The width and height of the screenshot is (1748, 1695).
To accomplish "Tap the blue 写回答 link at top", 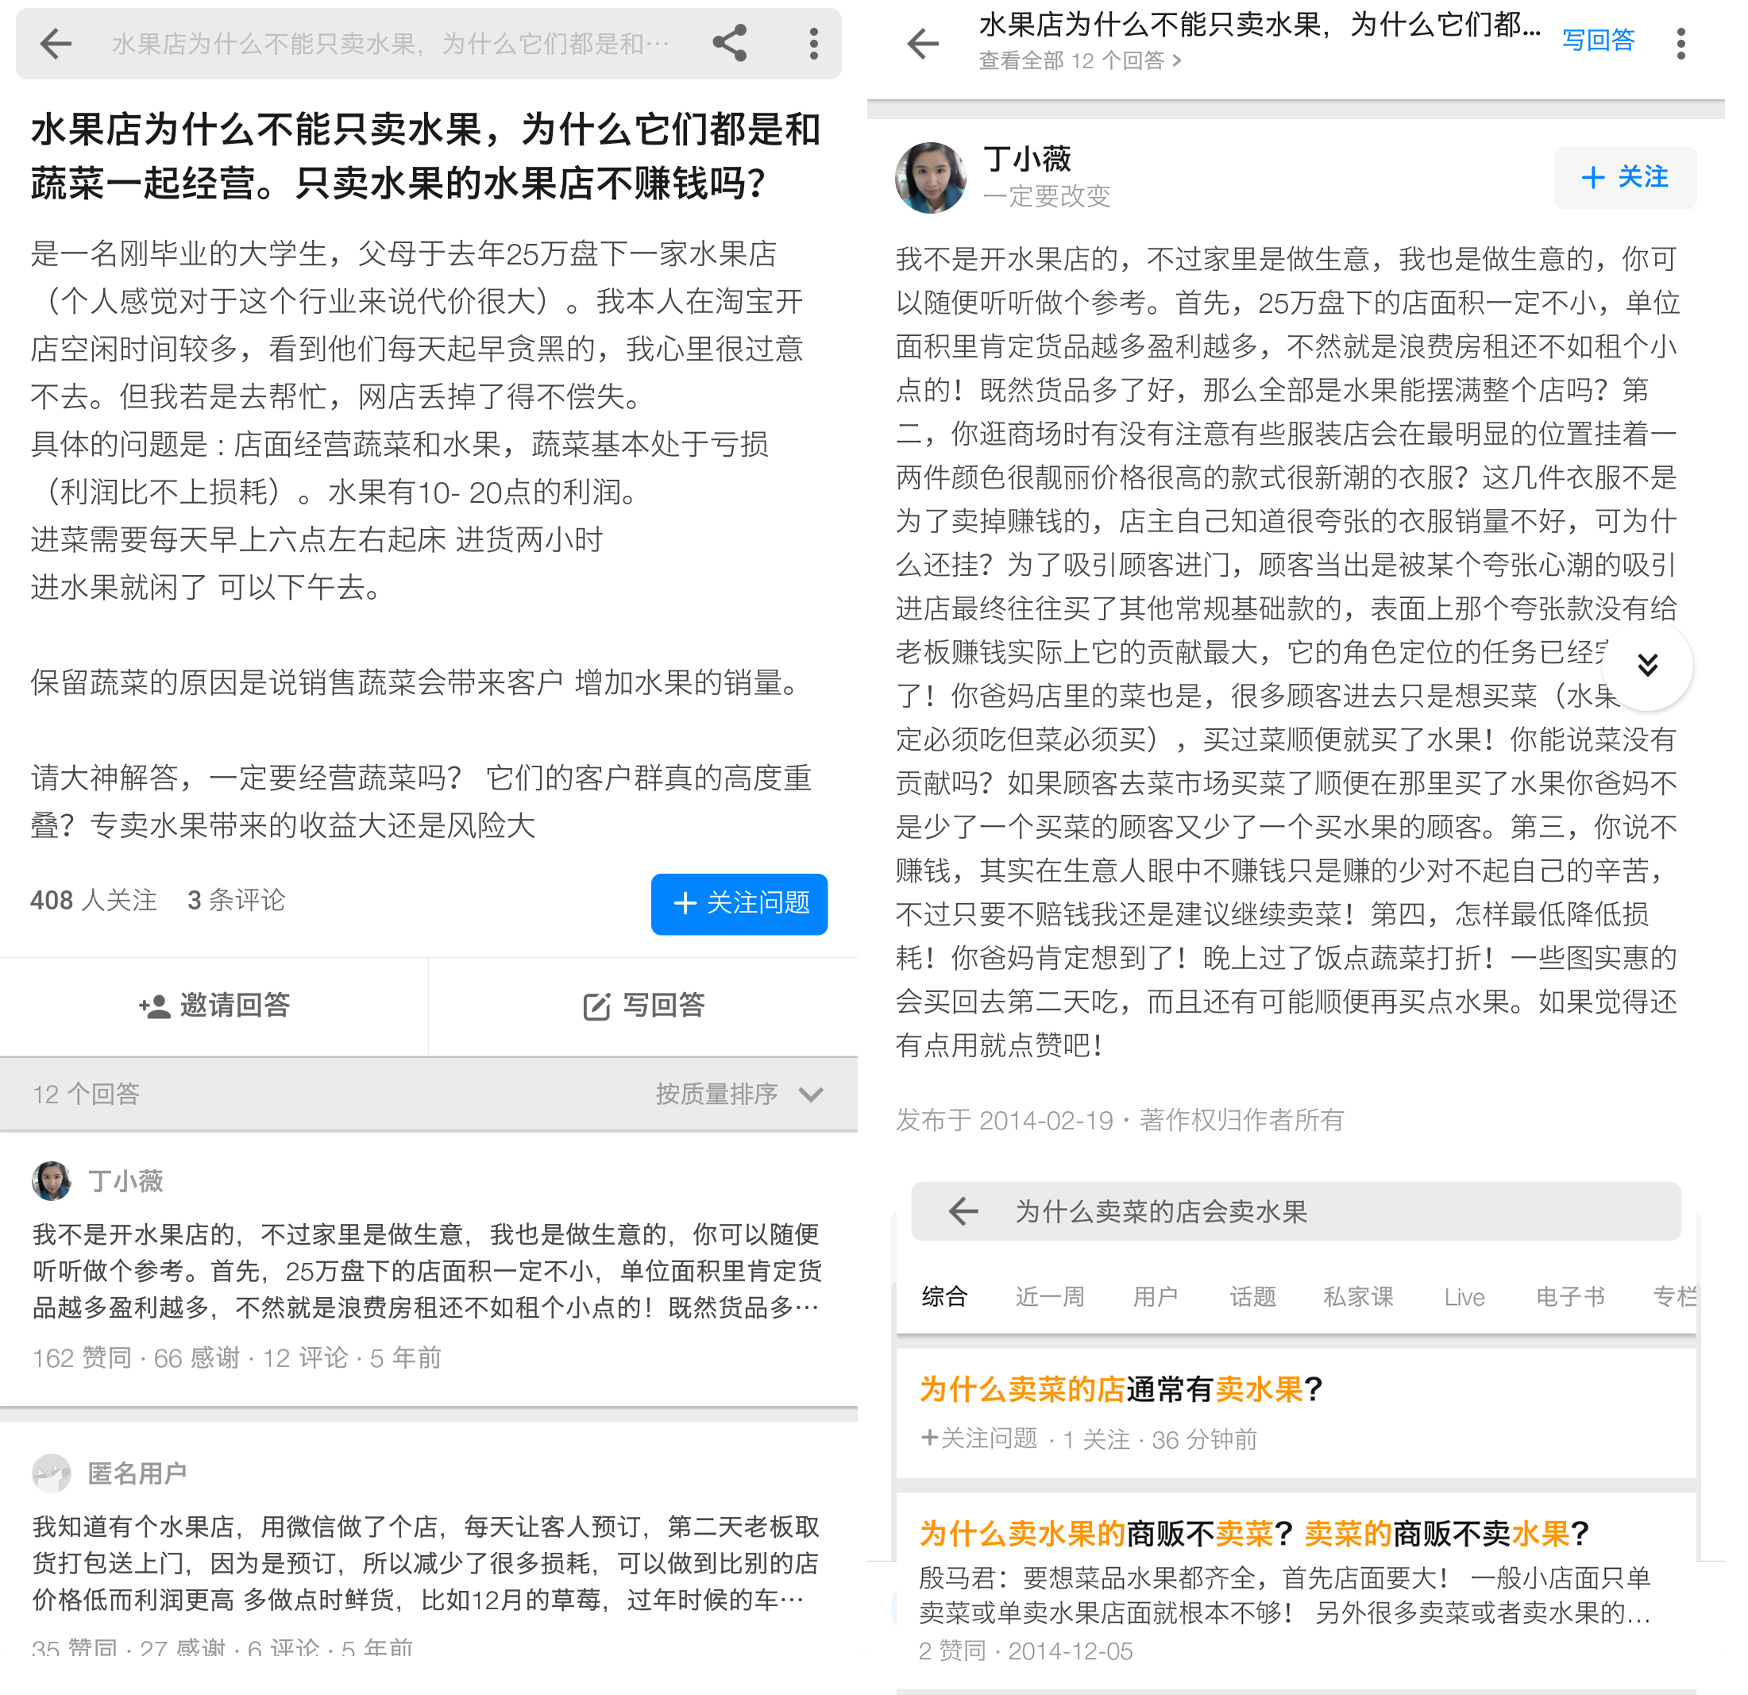I will pos(1597,41).
